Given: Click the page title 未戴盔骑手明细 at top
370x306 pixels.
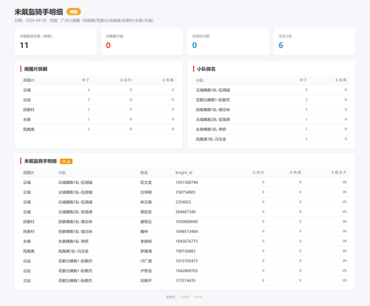Looking at the screenshot, I should click(38, 12).
